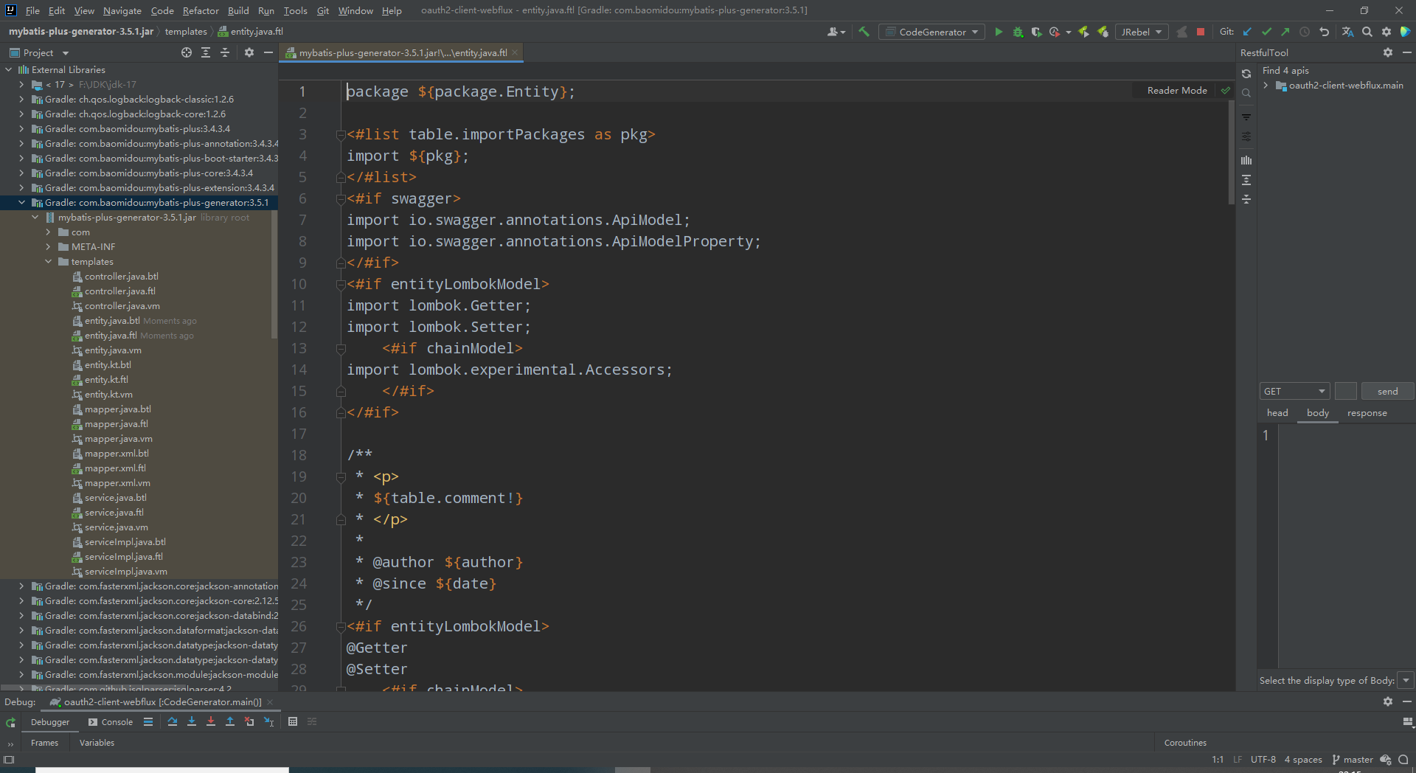Collapse the templates folder
This screenshot has height=773, width=1416.
point(49,261)
